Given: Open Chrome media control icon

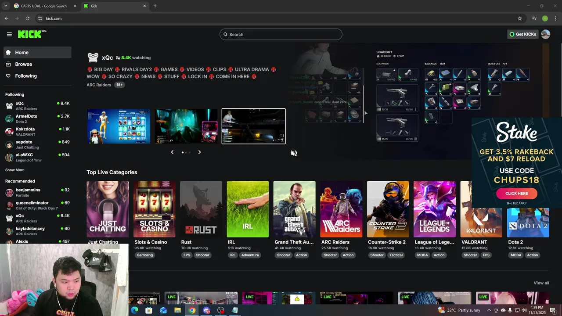Looking at the screenshot, I should click(534, 18).
